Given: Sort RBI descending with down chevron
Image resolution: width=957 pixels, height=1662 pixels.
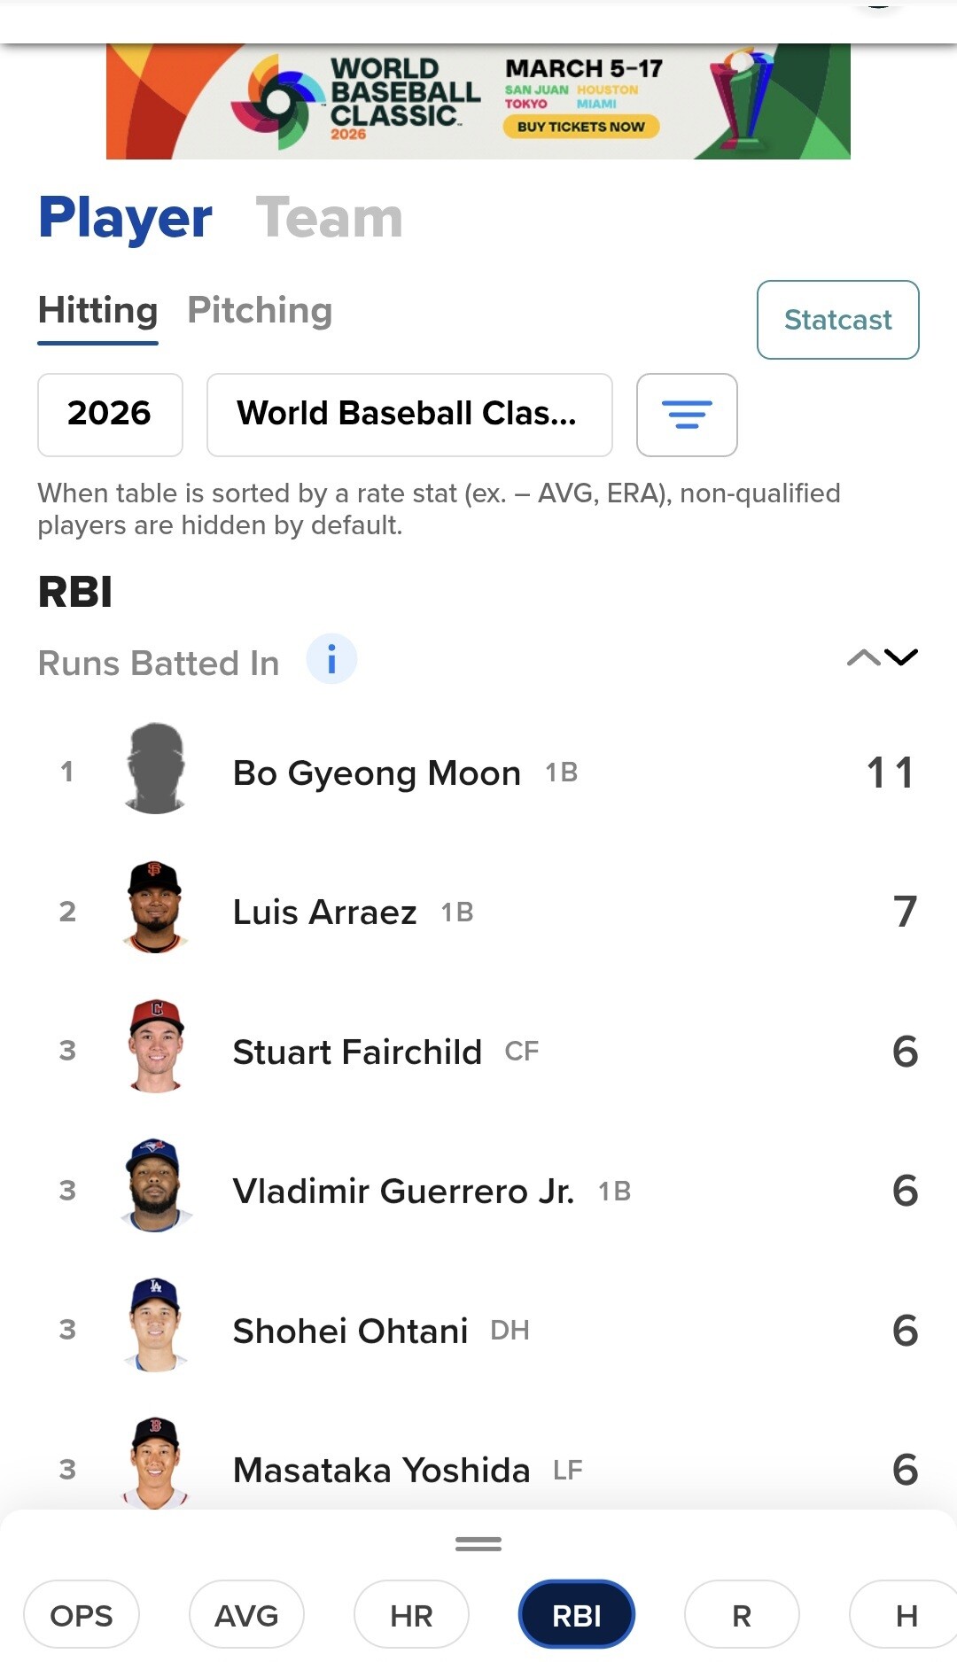Looking at the screenshot, I should [x=901, y=657].
